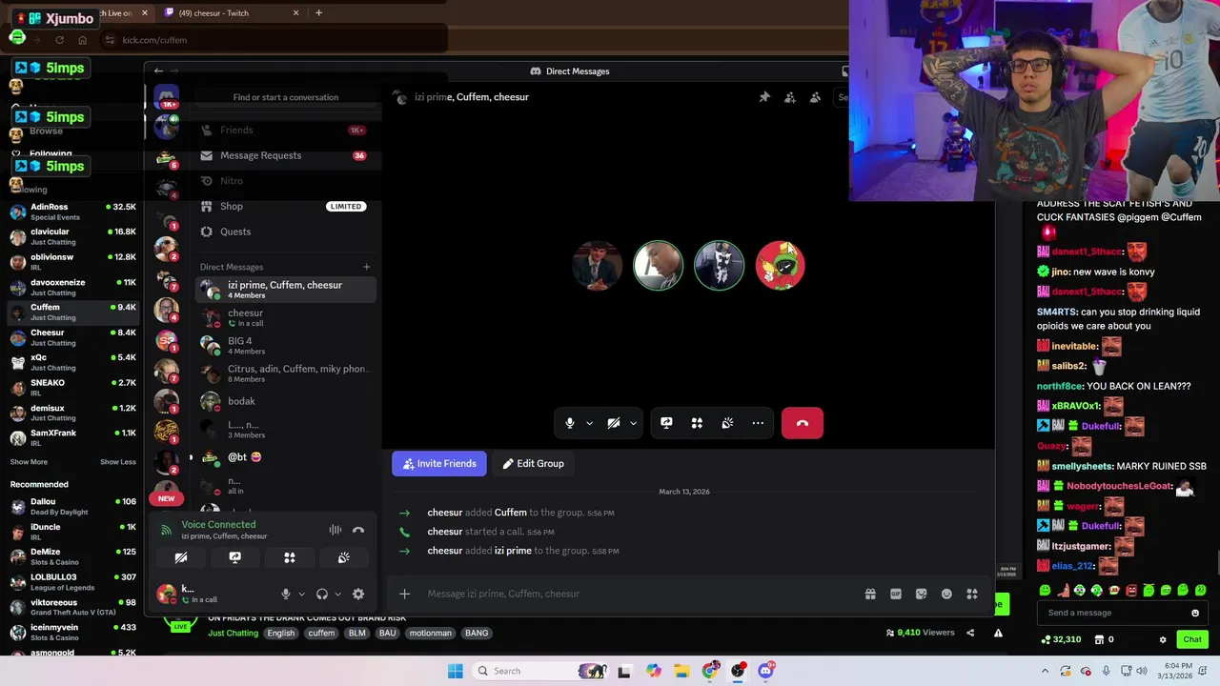Open soundboard in the call controls

(x=727, y=423)
